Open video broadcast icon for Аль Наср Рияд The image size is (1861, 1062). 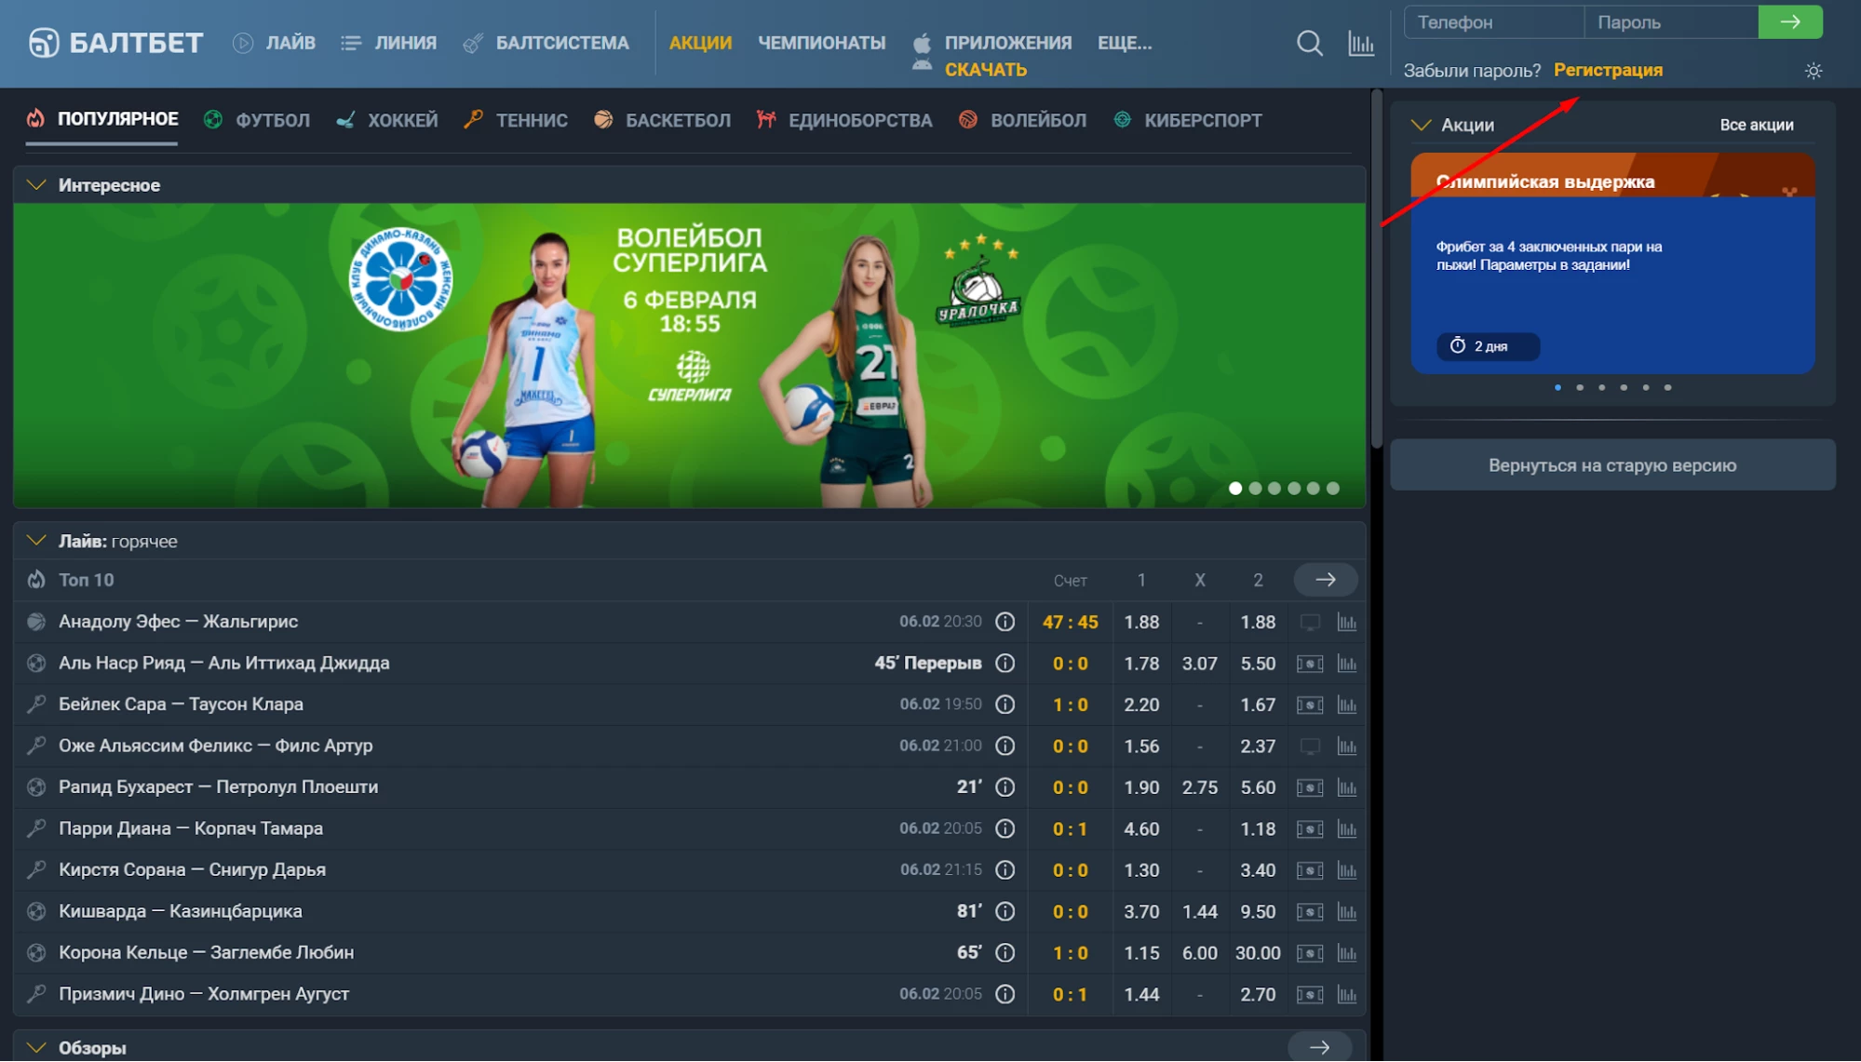(1309, 664)
